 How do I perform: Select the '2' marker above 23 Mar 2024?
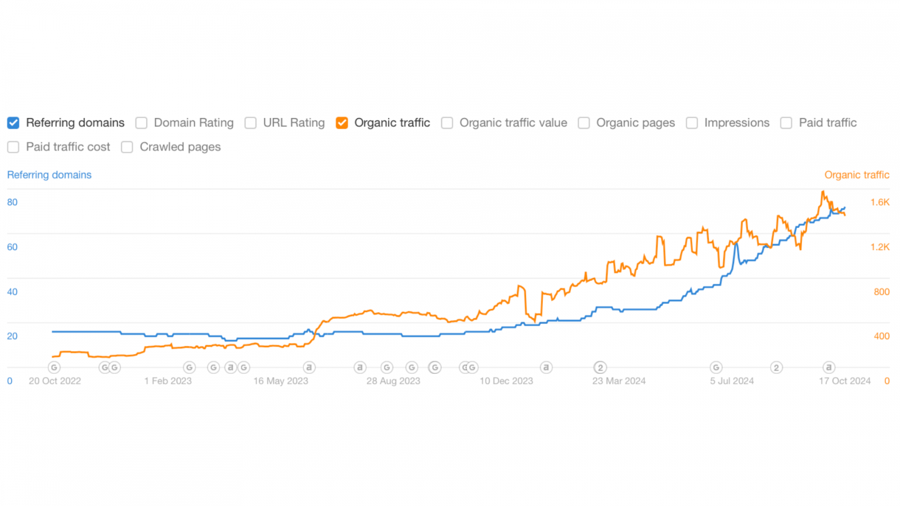[600, 368]
